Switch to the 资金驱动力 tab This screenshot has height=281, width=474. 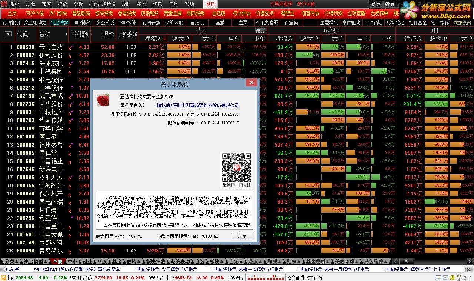coord(35,23)
